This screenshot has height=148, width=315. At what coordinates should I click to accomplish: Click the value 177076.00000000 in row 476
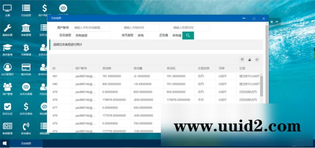tap(114, 116)
